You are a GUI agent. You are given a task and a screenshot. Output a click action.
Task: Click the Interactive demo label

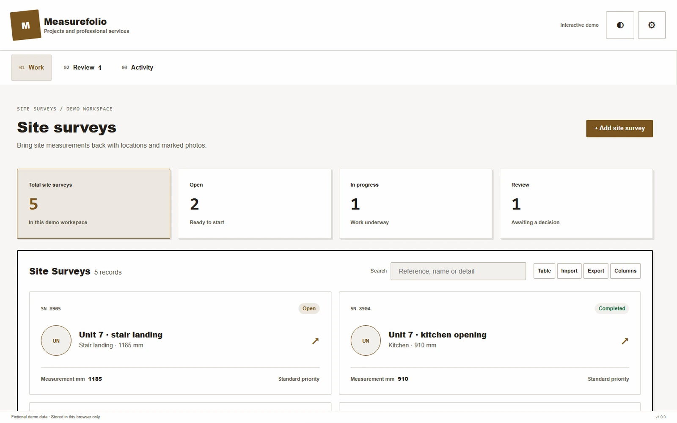[579, 25]
